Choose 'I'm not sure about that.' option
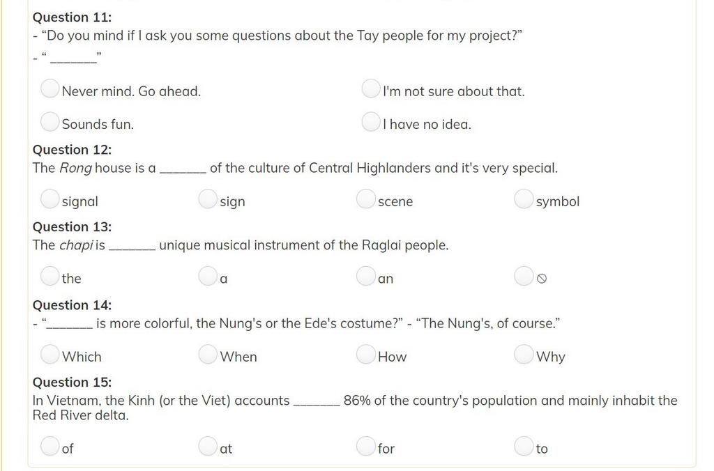 click(x=371, y=88)
